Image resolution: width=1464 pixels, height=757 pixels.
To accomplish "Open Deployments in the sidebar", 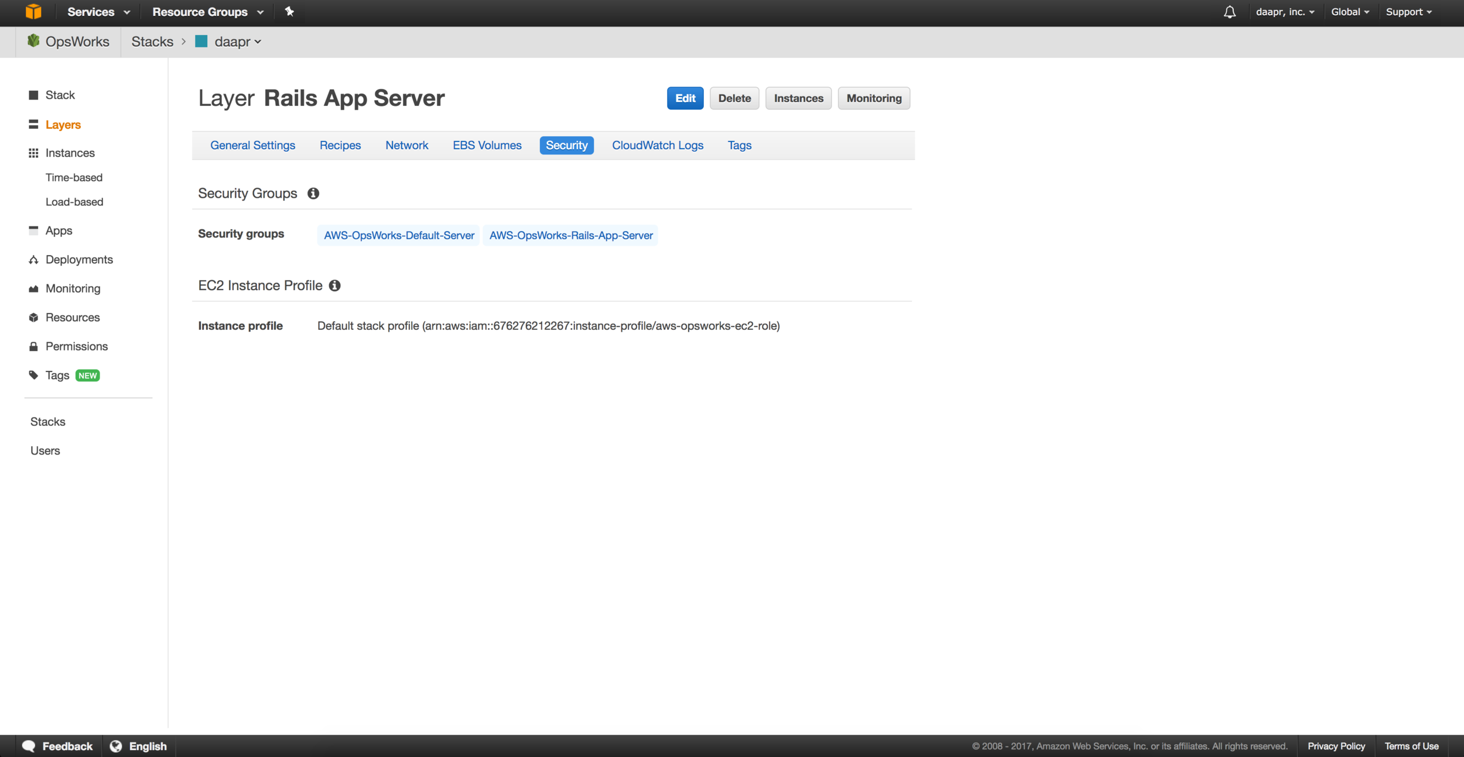I will pos(79,260).
